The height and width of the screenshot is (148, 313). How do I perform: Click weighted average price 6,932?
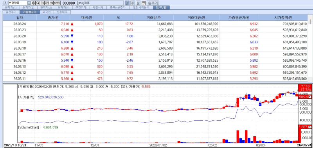tap(254, 24)
